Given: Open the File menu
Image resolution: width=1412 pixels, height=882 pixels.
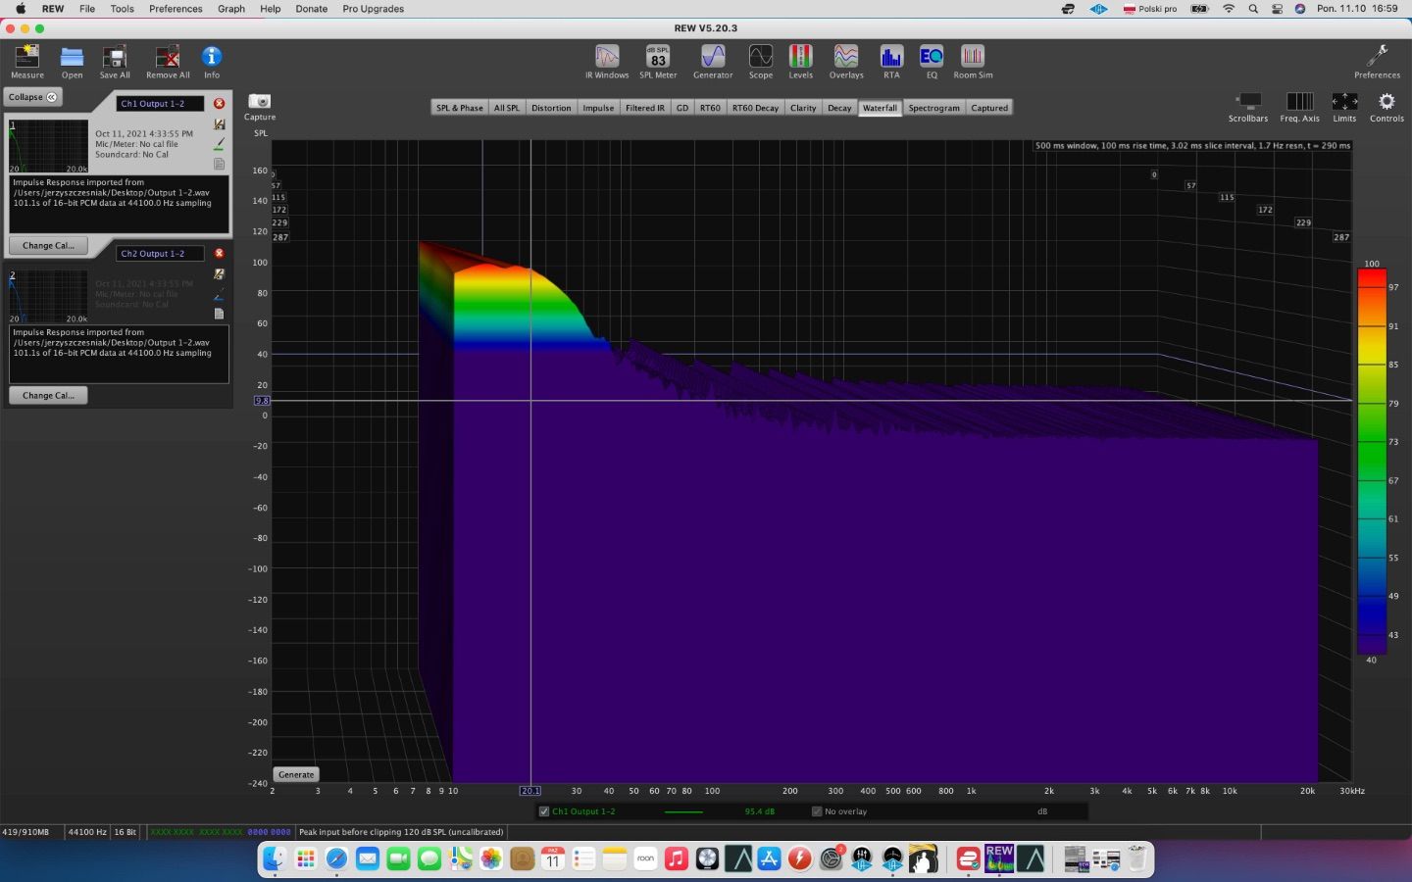Looking at the screenshot, I should click(x=87, y=9).
